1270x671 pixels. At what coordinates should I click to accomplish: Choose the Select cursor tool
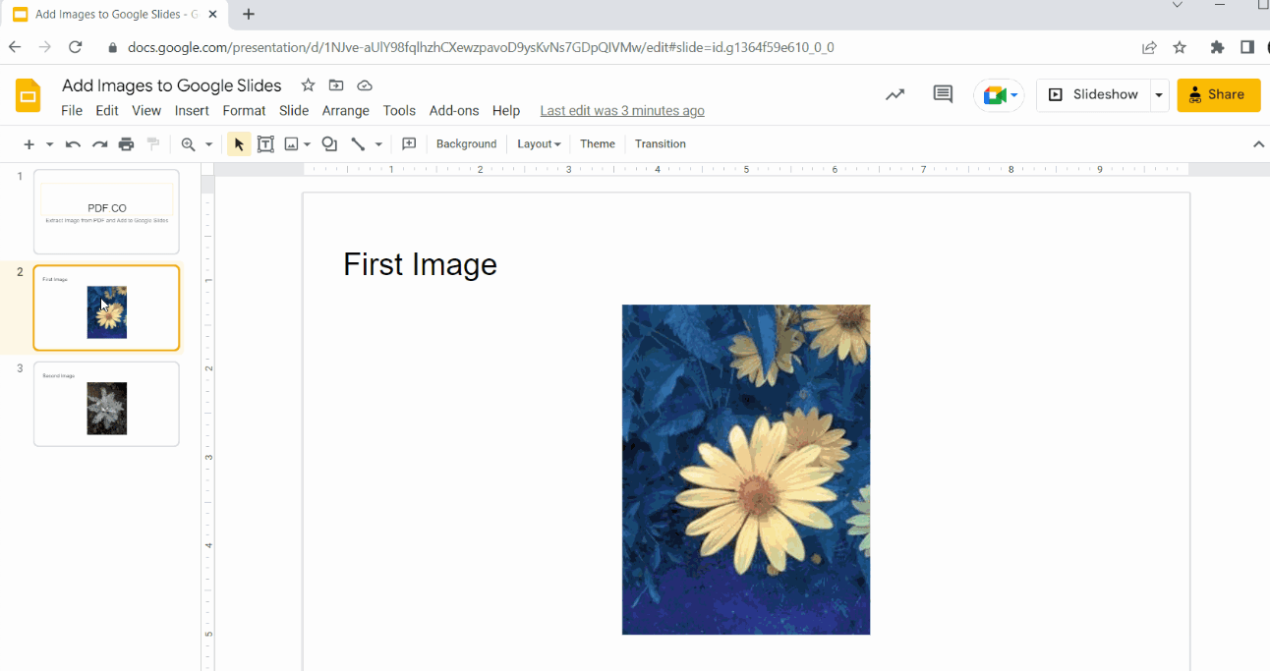point(238,144)
